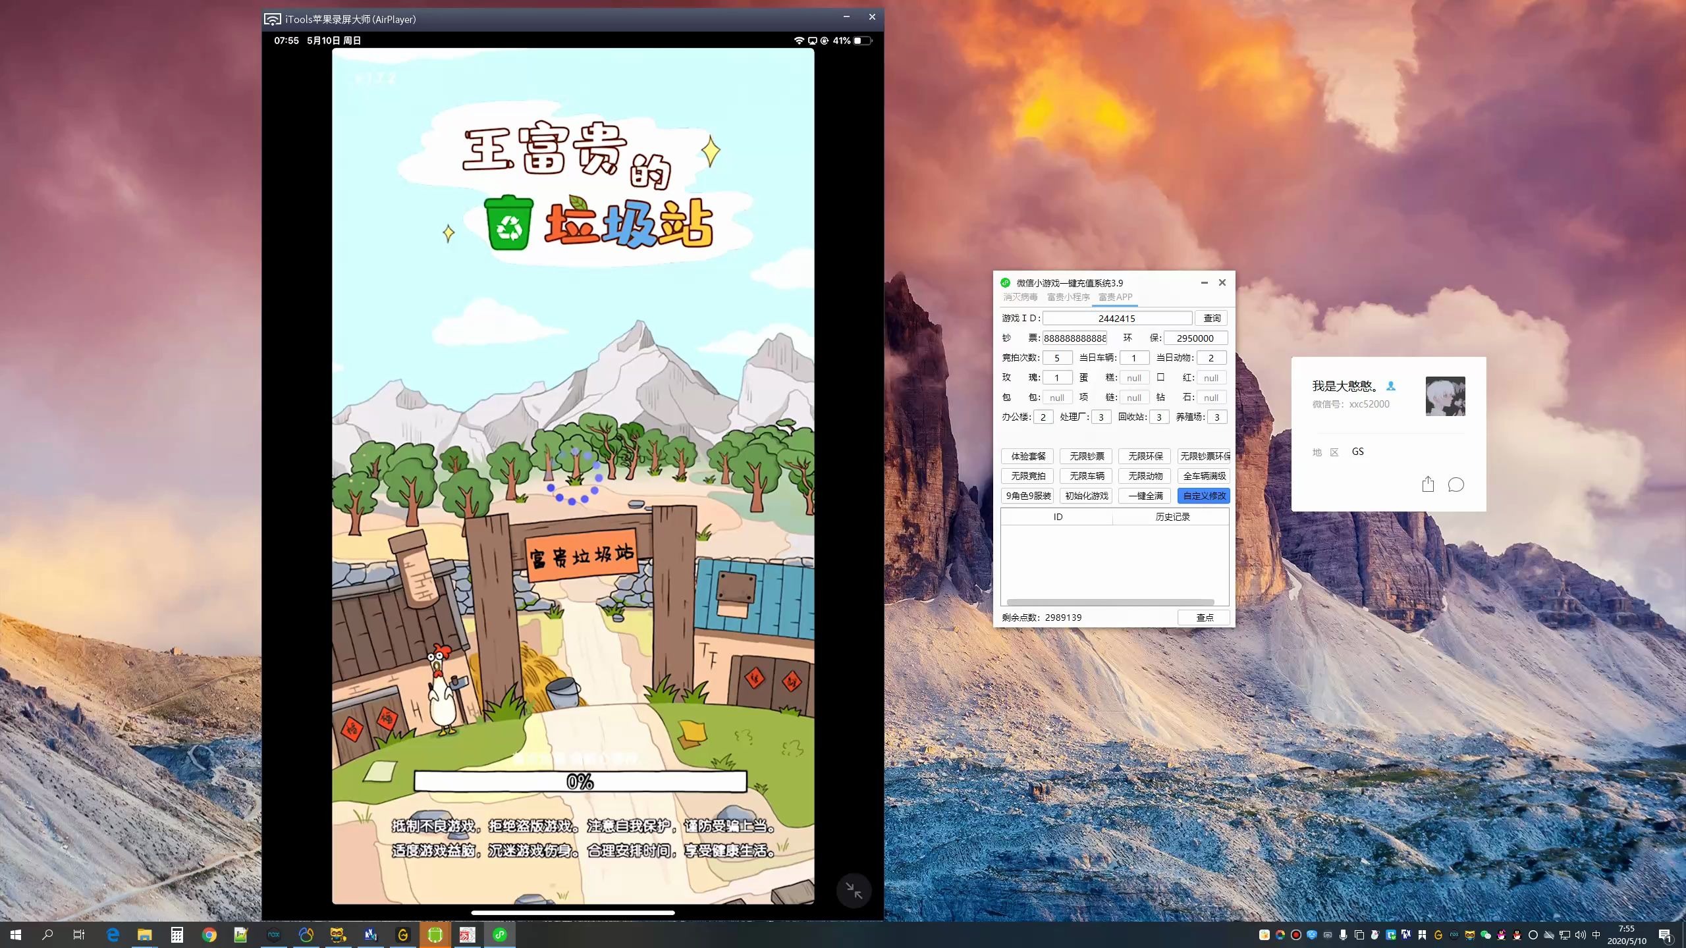Click the 体验套餐 button
The image size is (1686, 948).
[1027, 456]
